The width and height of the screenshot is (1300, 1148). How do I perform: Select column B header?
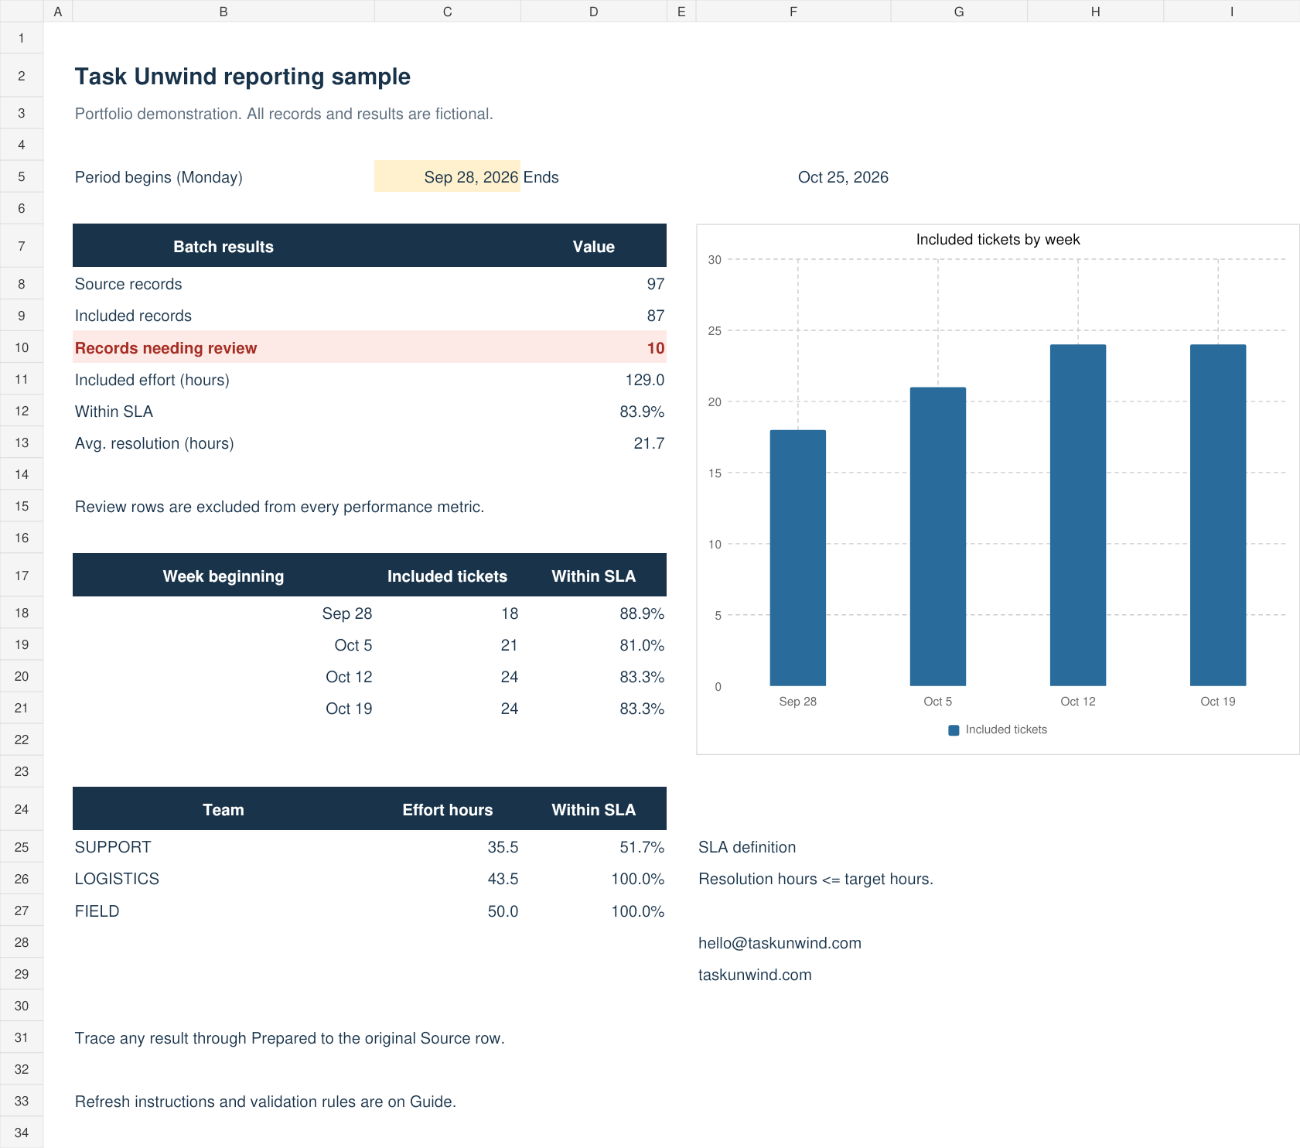[223, 11]
